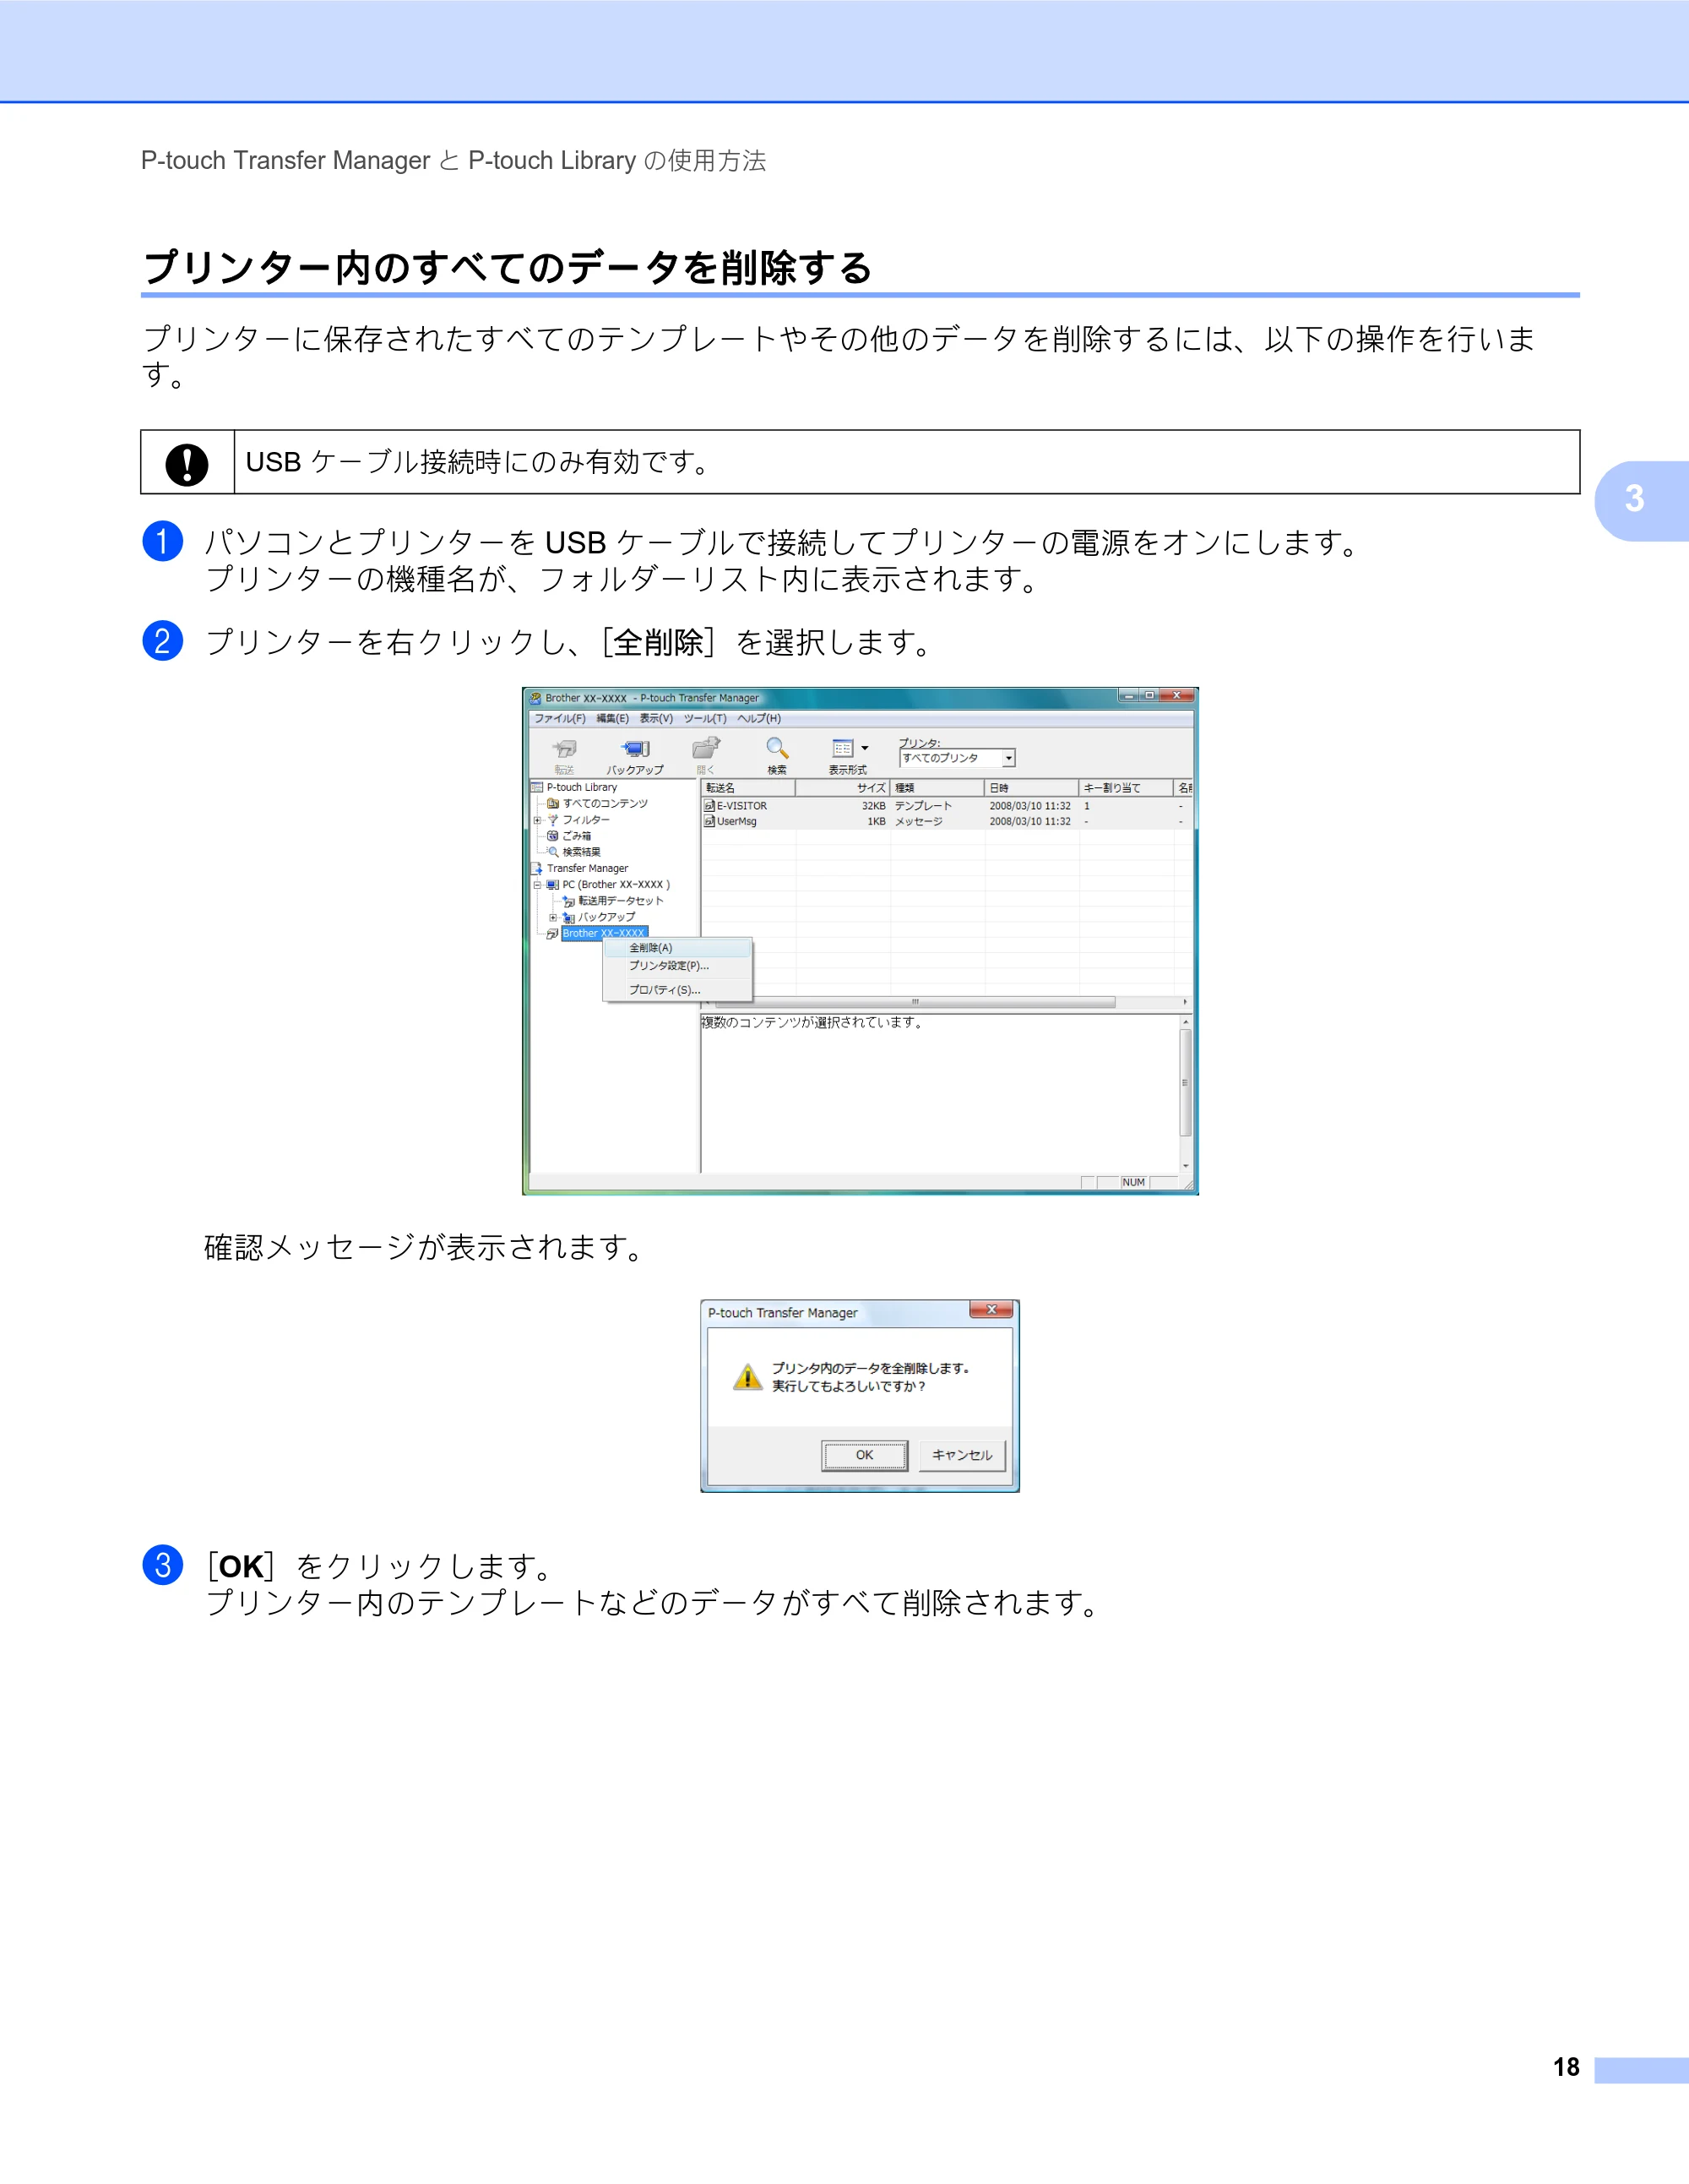The height and width of the screenshot is (2184, 1689).
Task: Open the ファイル(F) menu
Action: 560,718
